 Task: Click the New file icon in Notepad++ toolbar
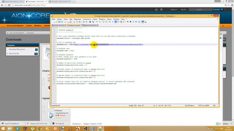click(x=54, y=22)
